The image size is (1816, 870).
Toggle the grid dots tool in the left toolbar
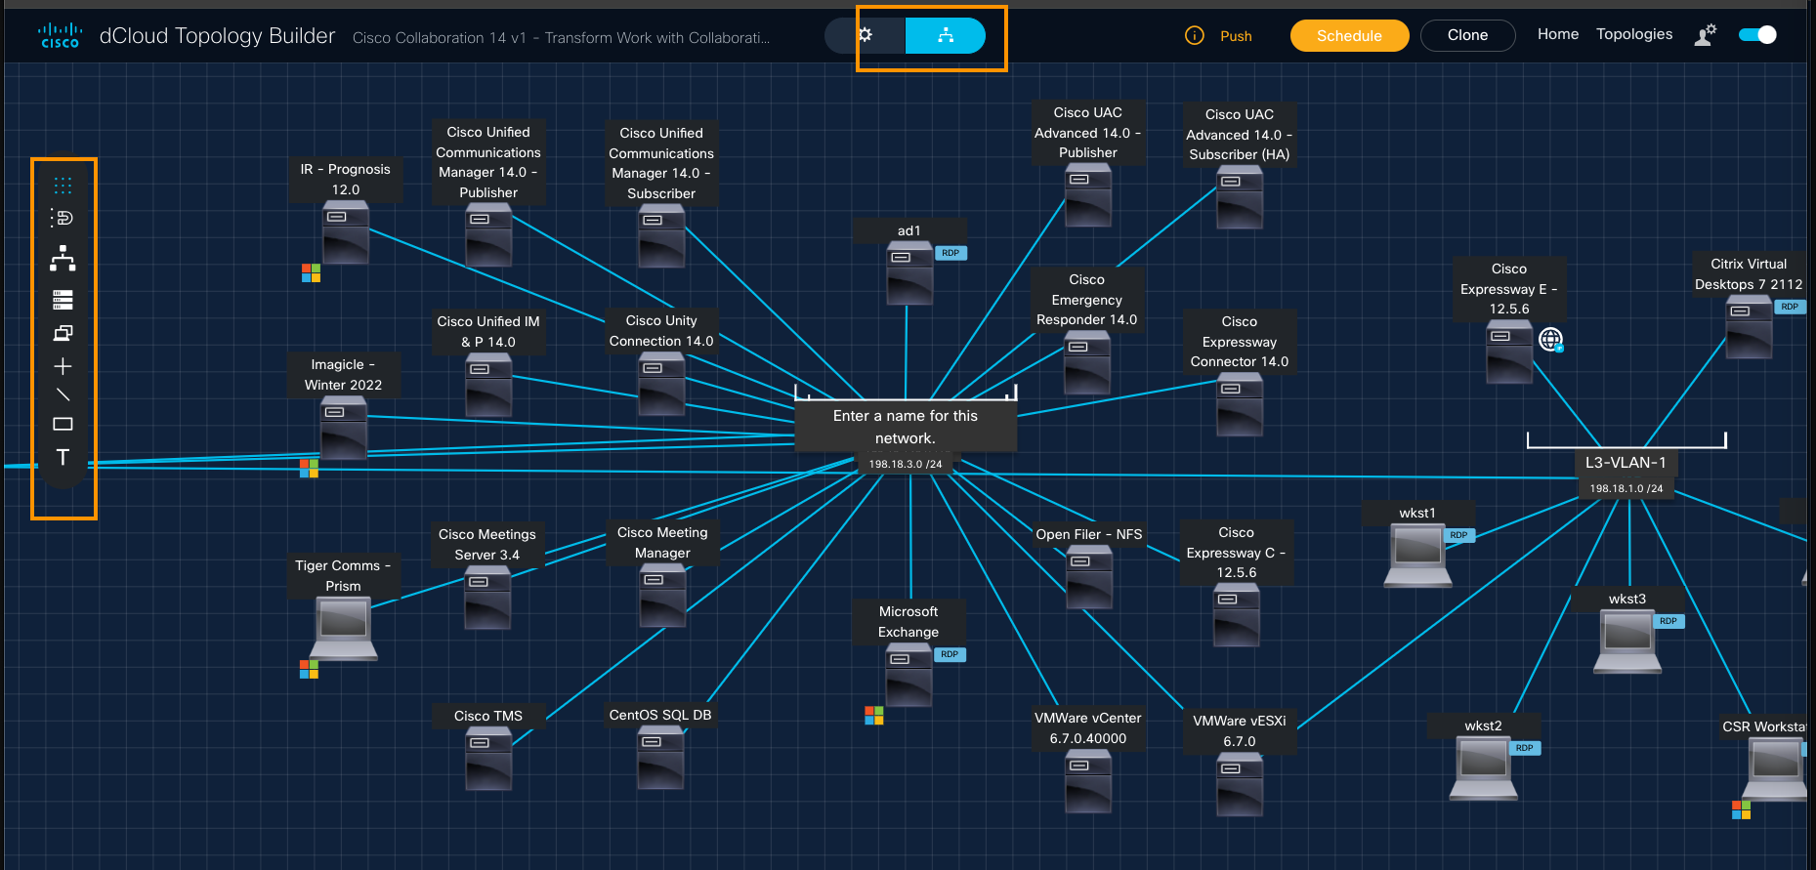pyautogui.click(x=63, y=185)
